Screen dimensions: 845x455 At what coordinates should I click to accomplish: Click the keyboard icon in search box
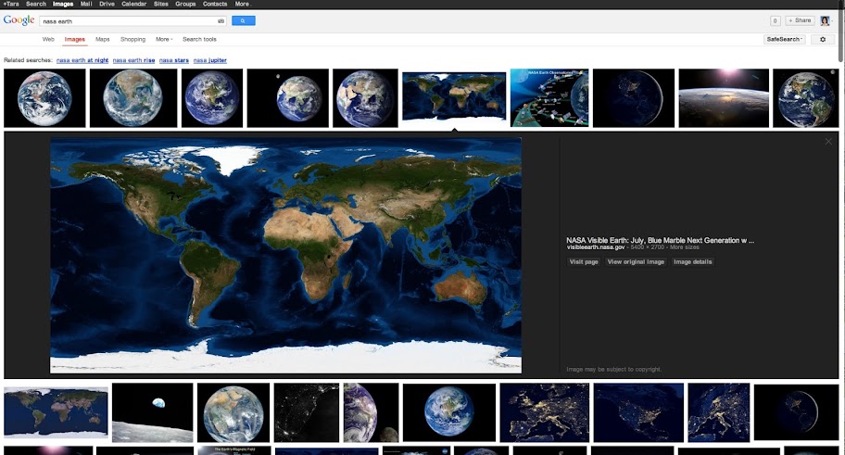(221, 20)
